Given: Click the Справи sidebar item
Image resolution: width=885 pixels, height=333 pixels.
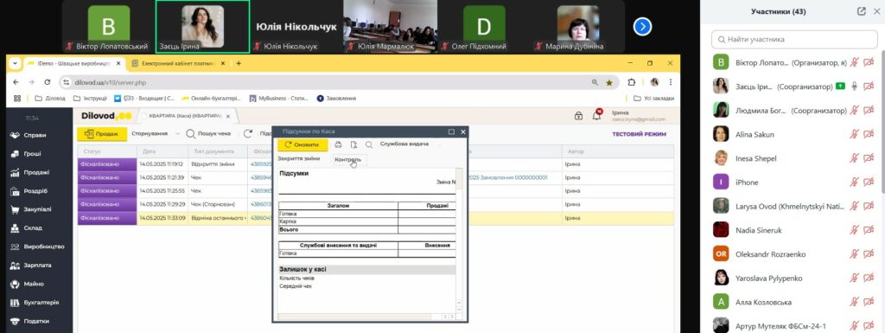Looking at the screenshot, I should 35,136.
